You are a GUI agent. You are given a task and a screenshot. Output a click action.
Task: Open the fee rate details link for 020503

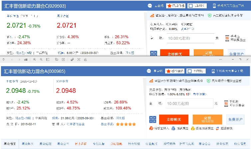pyautogui.click(x=188, y=29)
